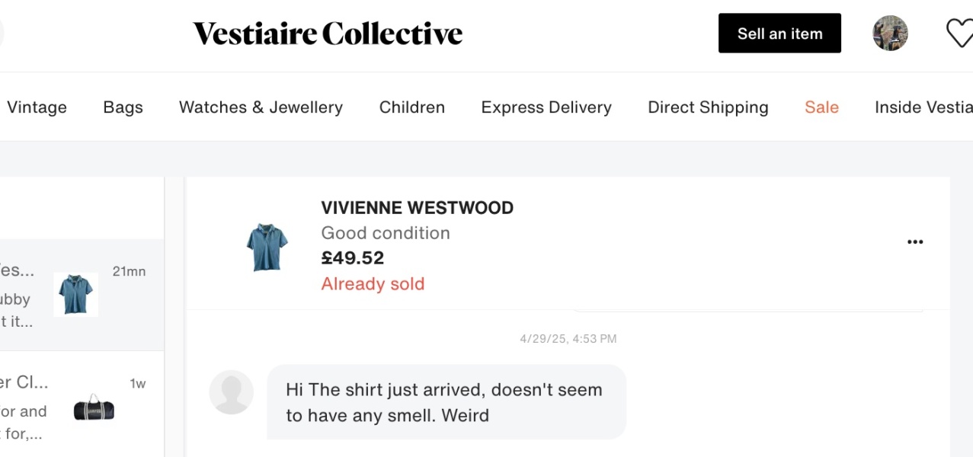This screenshot has width=973, height=457.
Task: Open the Direct Shipping section
Action: 708,107
